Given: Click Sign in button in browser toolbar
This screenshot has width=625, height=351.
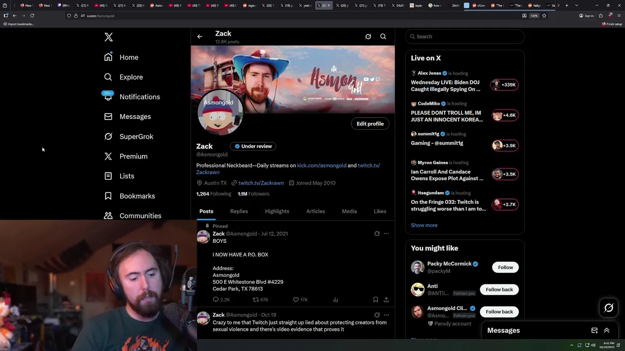Looking at the screenshot, I should 586,16.
